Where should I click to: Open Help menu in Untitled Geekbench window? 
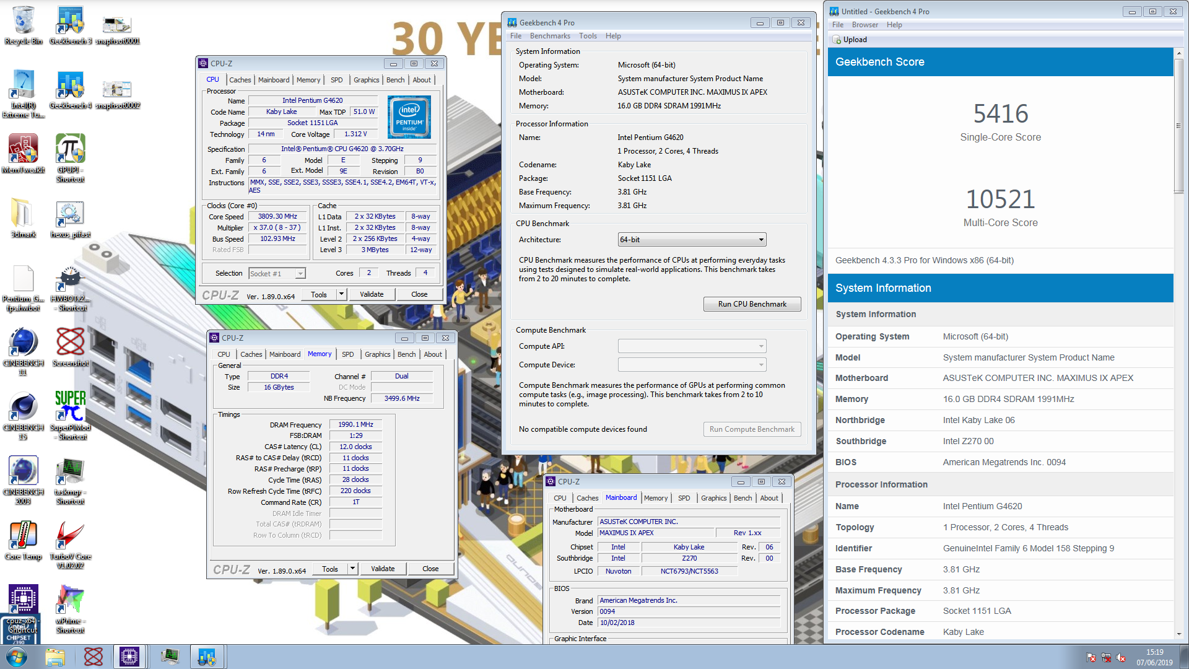click(x=894, y=25)
